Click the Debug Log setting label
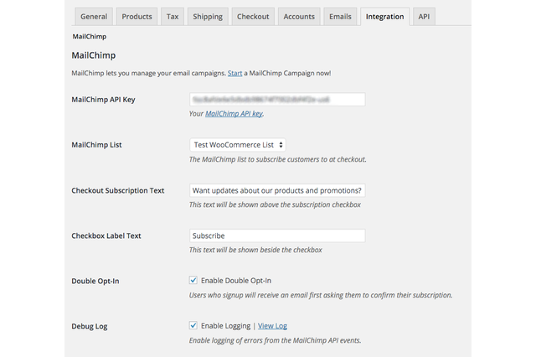Image resolution: width=536 pixels, height=357 pixels. tap(90, 326)
